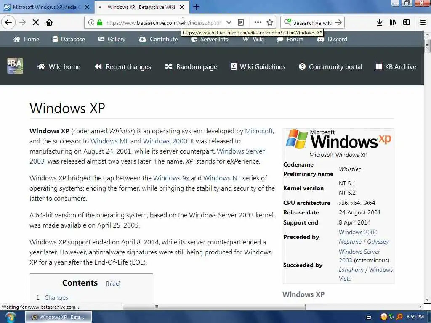Open Gallery in the top site menu
The width and height of the screenshot is (431, 323).
tap(112, 39)
